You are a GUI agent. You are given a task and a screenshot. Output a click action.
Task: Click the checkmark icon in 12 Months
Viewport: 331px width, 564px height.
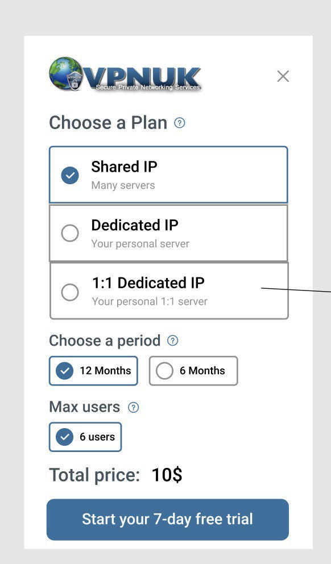(65, 371)
